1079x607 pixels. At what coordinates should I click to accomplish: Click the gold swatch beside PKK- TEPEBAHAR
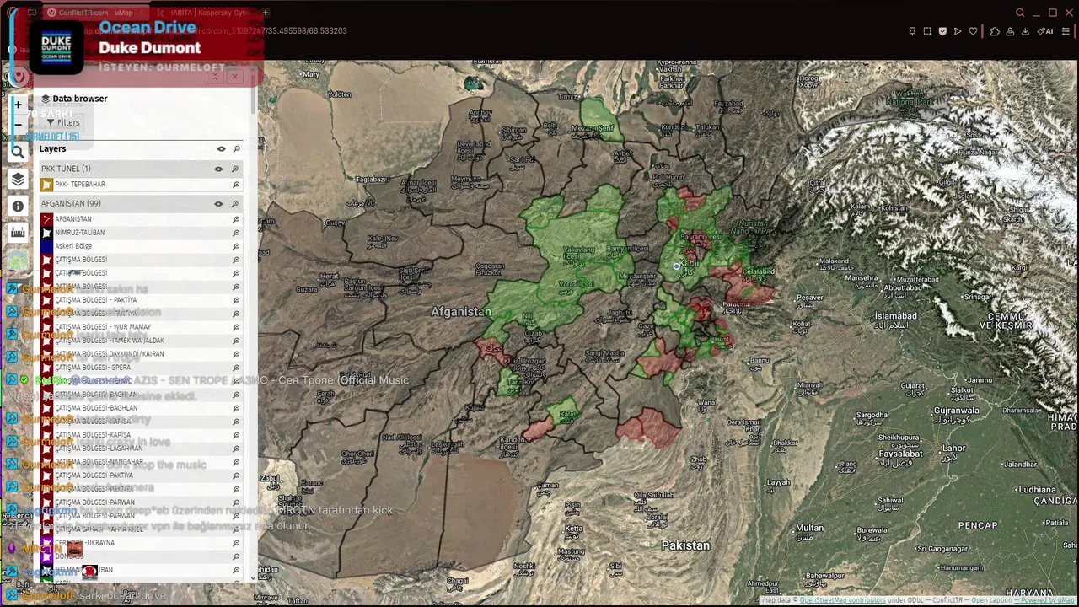tap(46, 185)
